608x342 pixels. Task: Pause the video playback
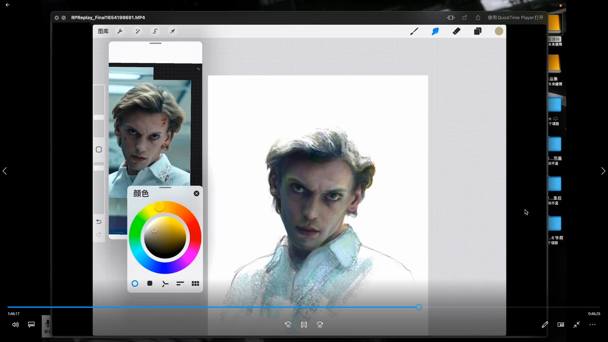[x=304, y=325]
